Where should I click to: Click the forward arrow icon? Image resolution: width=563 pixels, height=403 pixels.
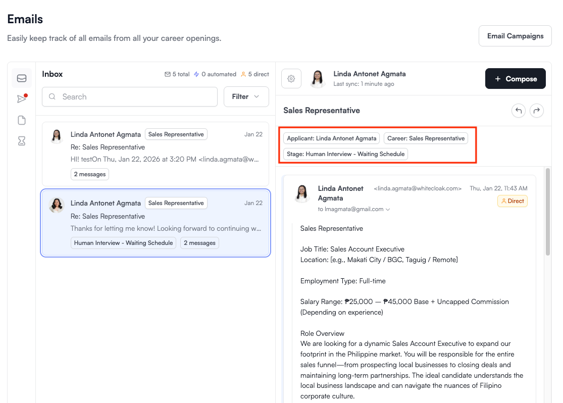(x=536, y=111)
